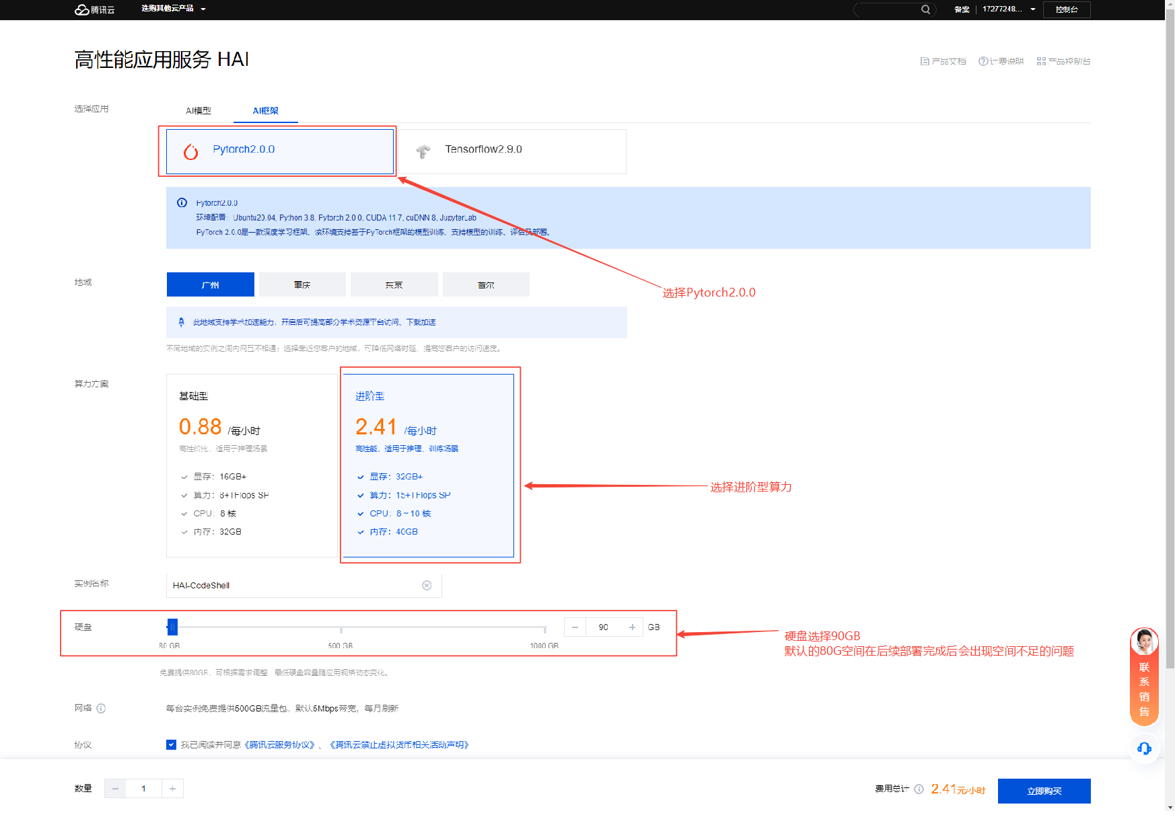Image resolution: width=1175 pixels, height=817 pixels.
Task: Select the 重庆 region
Action: click(x=302, y=284)
